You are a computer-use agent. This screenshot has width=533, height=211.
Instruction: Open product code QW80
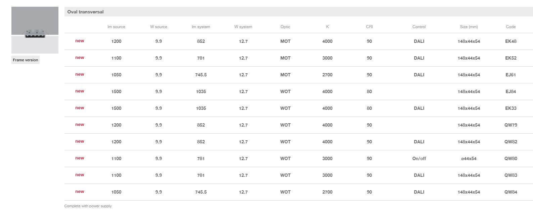(x=510, y=158)
